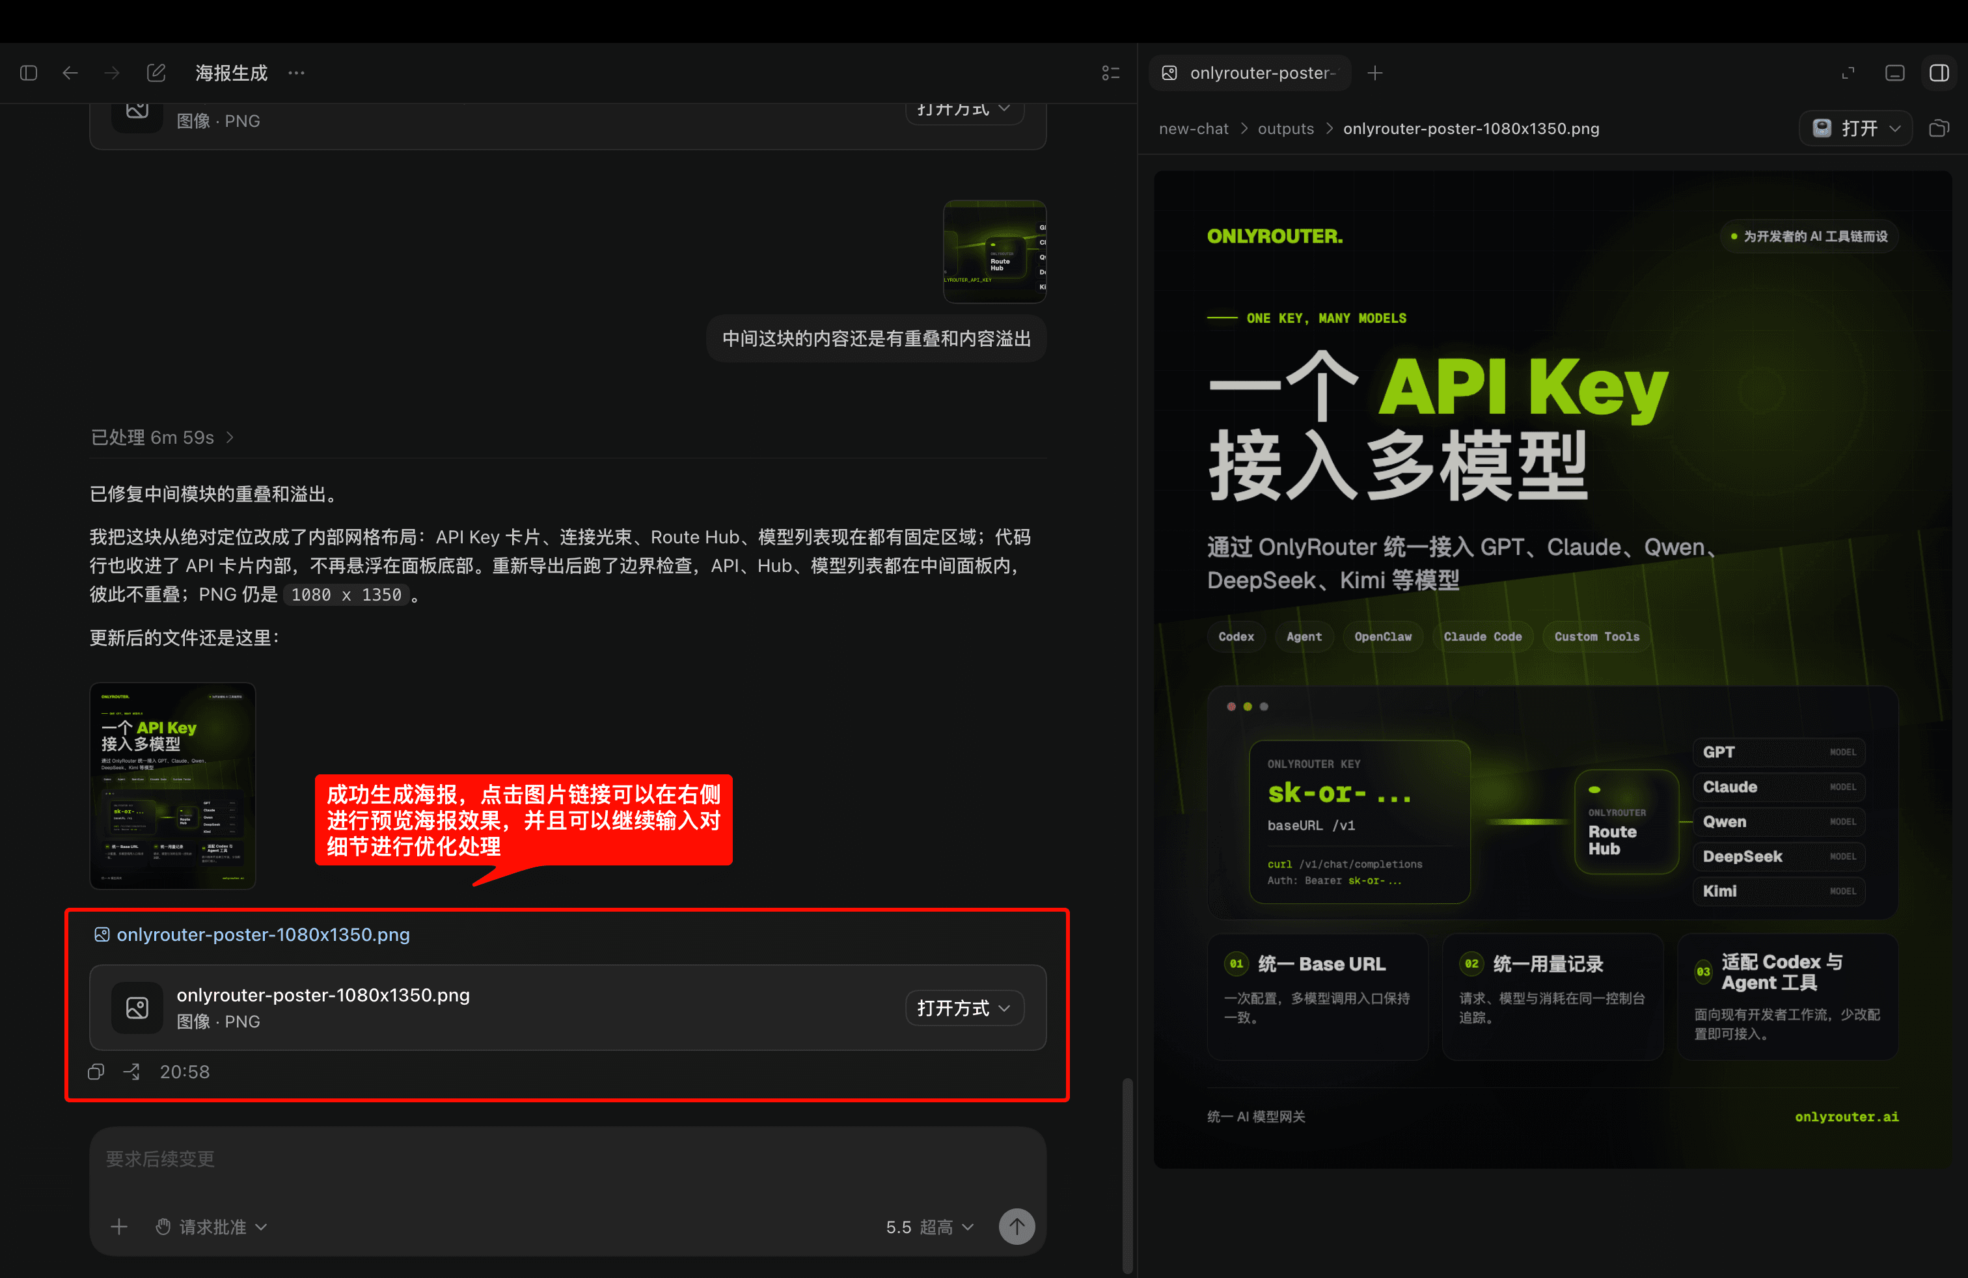The width and height of the screenshot is (1968, 1278).
Task: Click the chat scrollbar thumb
Action: point(1127,1174)
